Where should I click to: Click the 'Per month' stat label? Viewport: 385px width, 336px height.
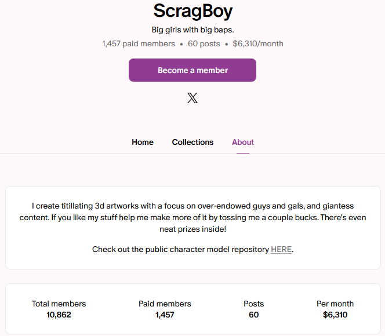coord(335,304)
